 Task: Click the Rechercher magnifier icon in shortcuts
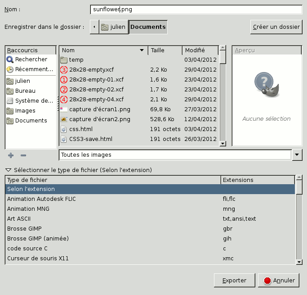10,59
